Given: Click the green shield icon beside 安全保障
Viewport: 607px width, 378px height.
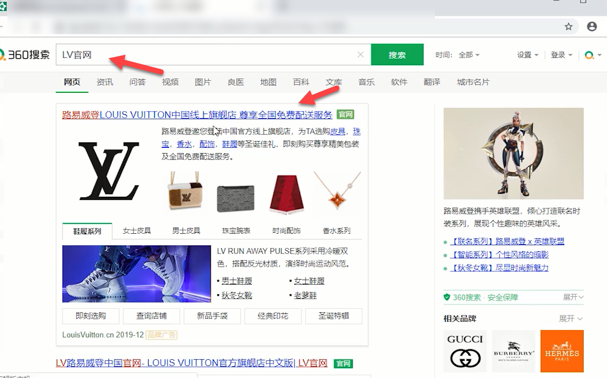Looking at the screenshot, I should tap(447, 296).
